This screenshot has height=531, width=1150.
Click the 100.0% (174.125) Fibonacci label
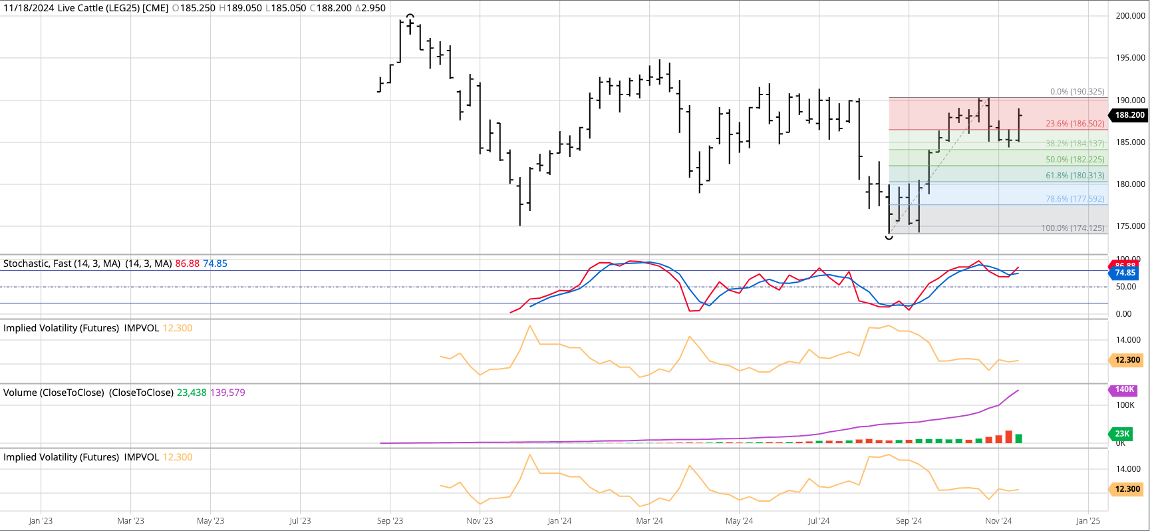1072,228
